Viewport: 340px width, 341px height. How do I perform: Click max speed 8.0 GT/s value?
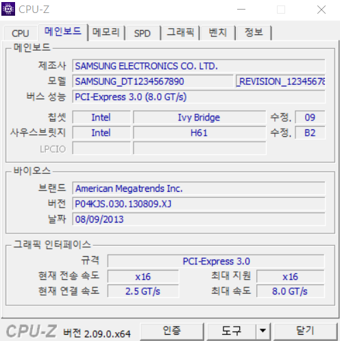291,291
